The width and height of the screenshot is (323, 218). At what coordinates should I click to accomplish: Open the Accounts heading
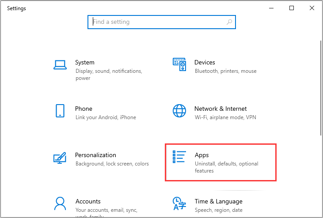tap(88, 201)
